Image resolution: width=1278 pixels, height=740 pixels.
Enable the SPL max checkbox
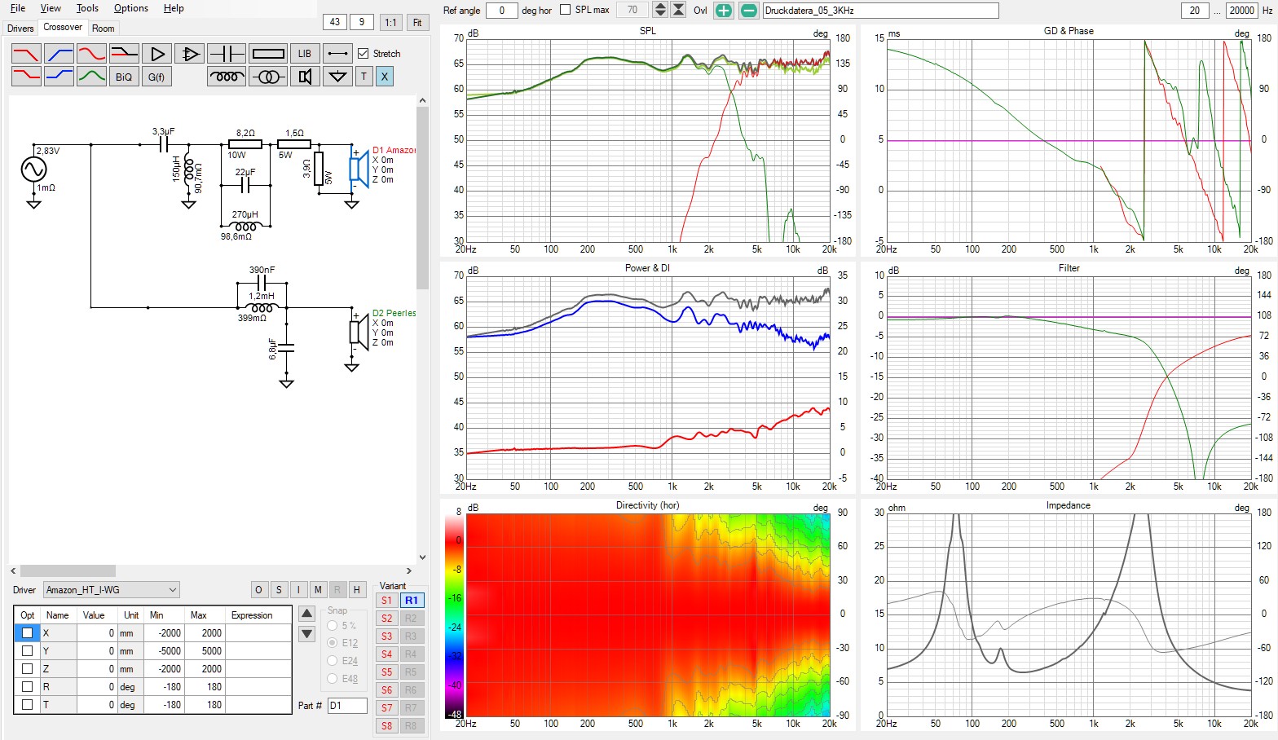(566, 10)
